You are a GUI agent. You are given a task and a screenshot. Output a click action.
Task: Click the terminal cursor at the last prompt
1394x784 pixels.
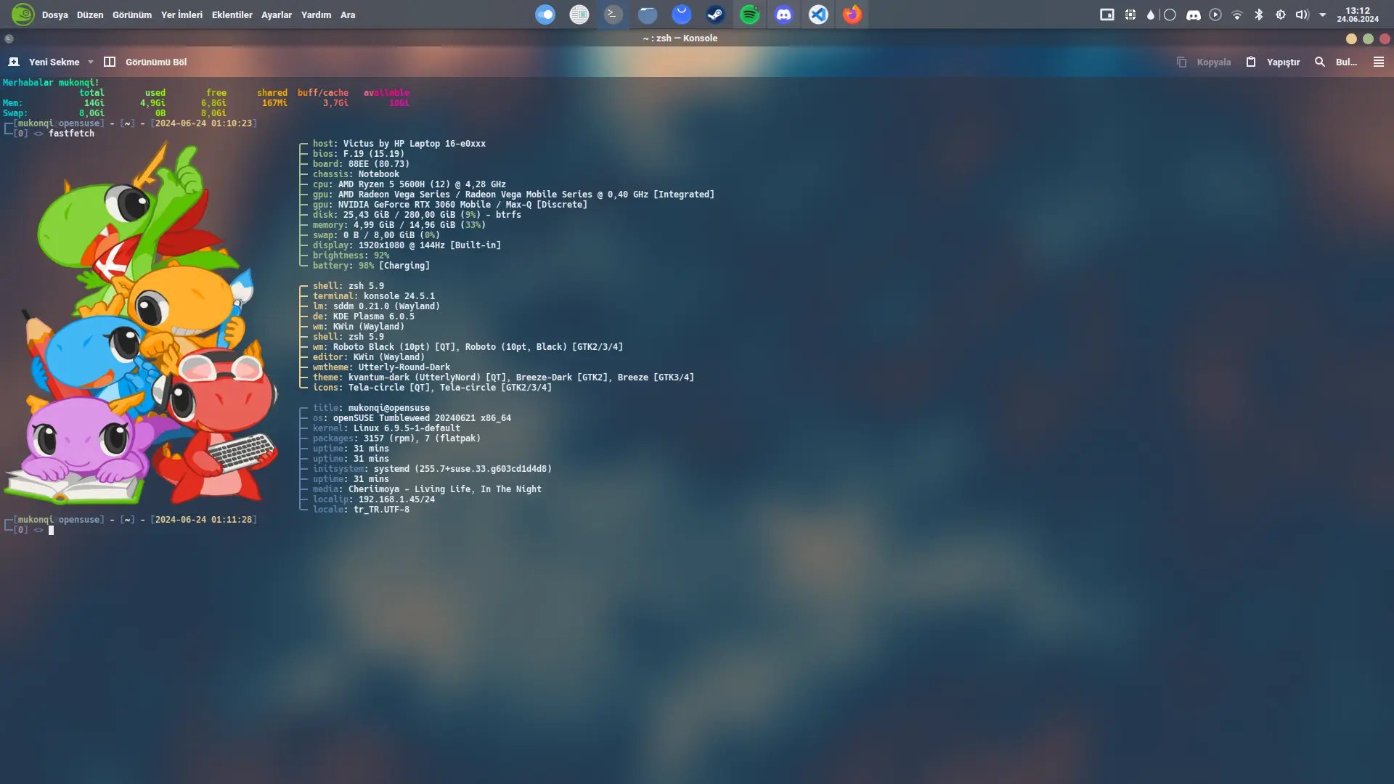pyautogui.click(x=51, y=531)
